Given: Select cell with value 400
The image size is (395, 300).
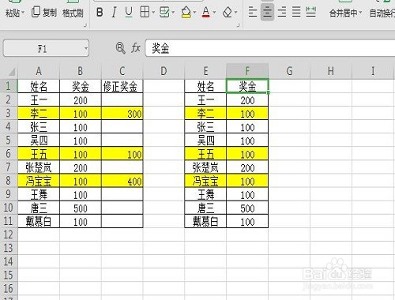Looking at the screenshot, I should coord(122,181).
